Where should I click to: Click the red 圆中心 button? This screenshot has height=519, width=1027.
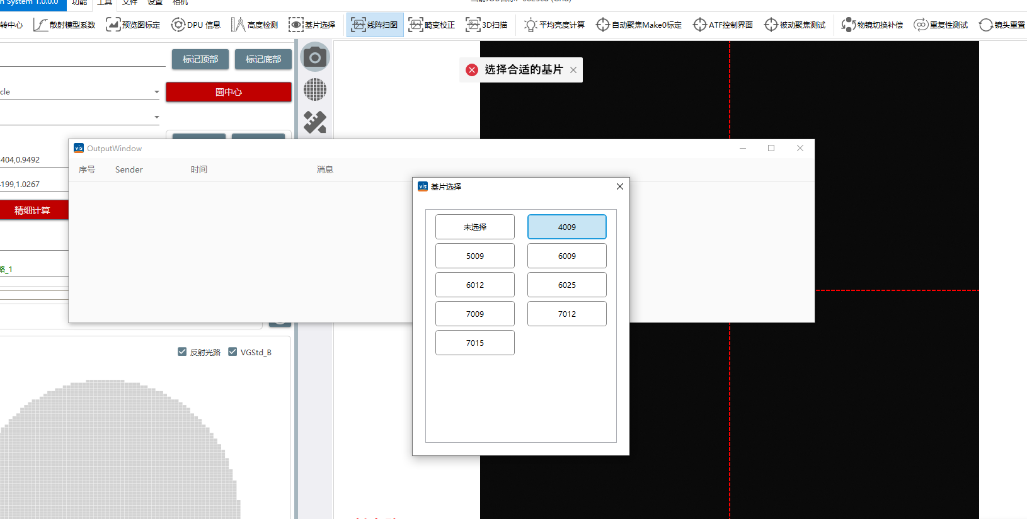pos(228,92)
